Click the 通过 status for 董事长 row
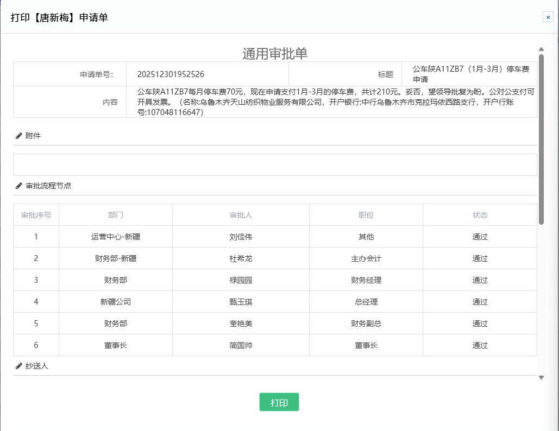This screenshot has width=559, height=431. (480, 345)
